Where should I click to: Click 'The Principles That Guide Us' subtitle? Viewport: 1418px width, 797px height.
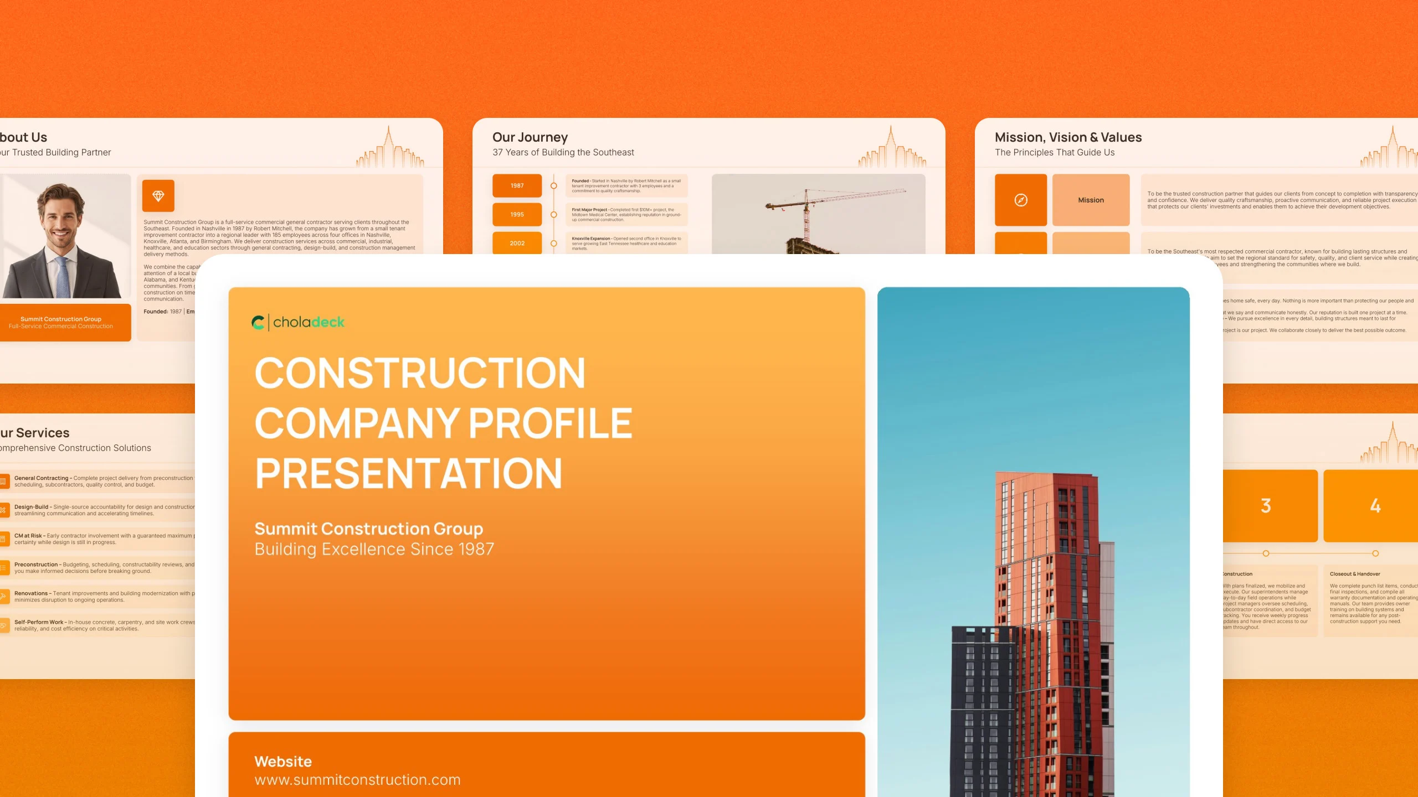[1055, 152]
